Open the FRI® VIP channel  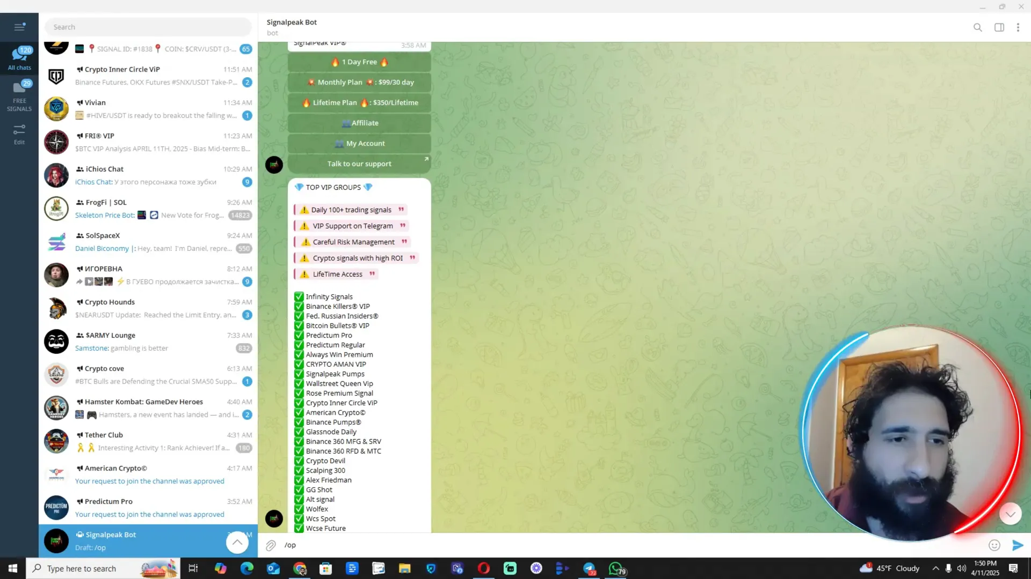(x=148, y=142)
